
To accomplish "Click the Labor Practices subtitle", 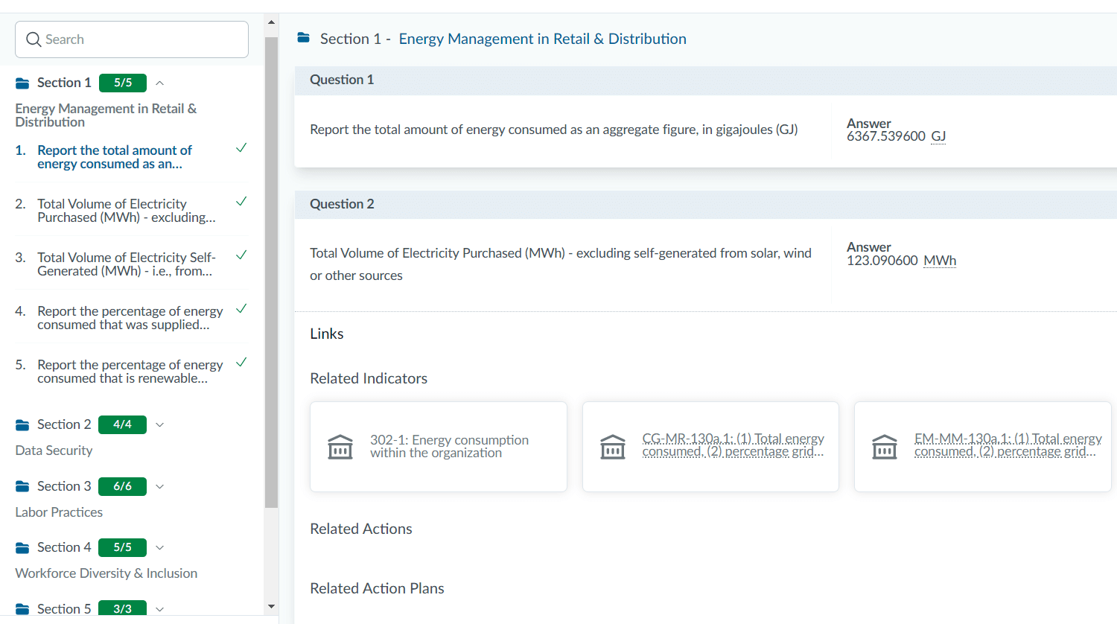I will pos(59,512).
